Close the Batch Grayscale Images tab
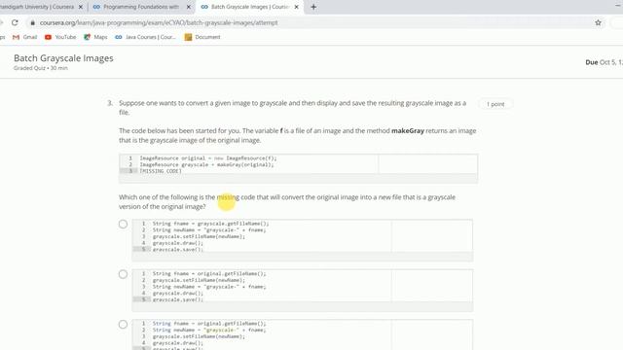 pyautogui.click(x=296, y=7)
